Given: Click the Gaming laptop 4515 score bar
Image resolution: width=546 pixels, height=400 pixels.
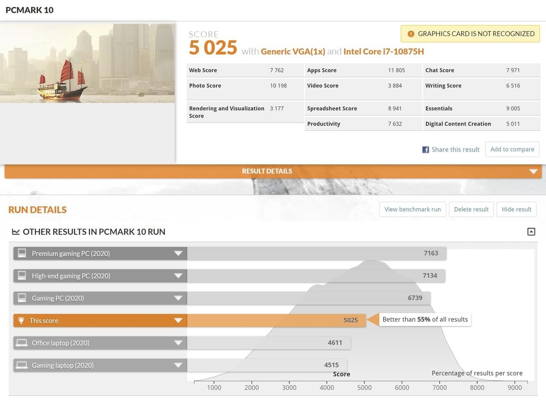Looking at the screenshot, I should [267, 365].
